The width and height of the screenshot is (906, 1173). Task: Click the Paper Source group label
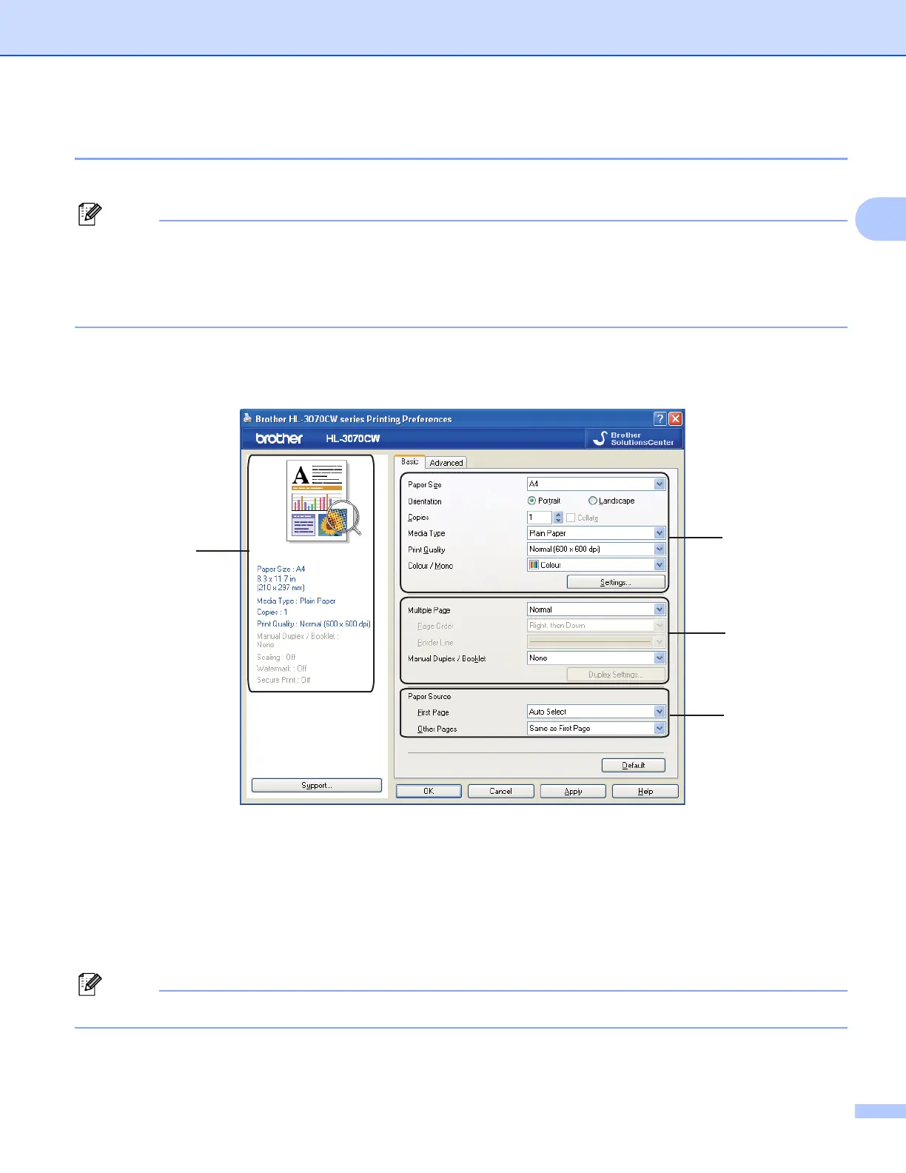tap(429, 696)
